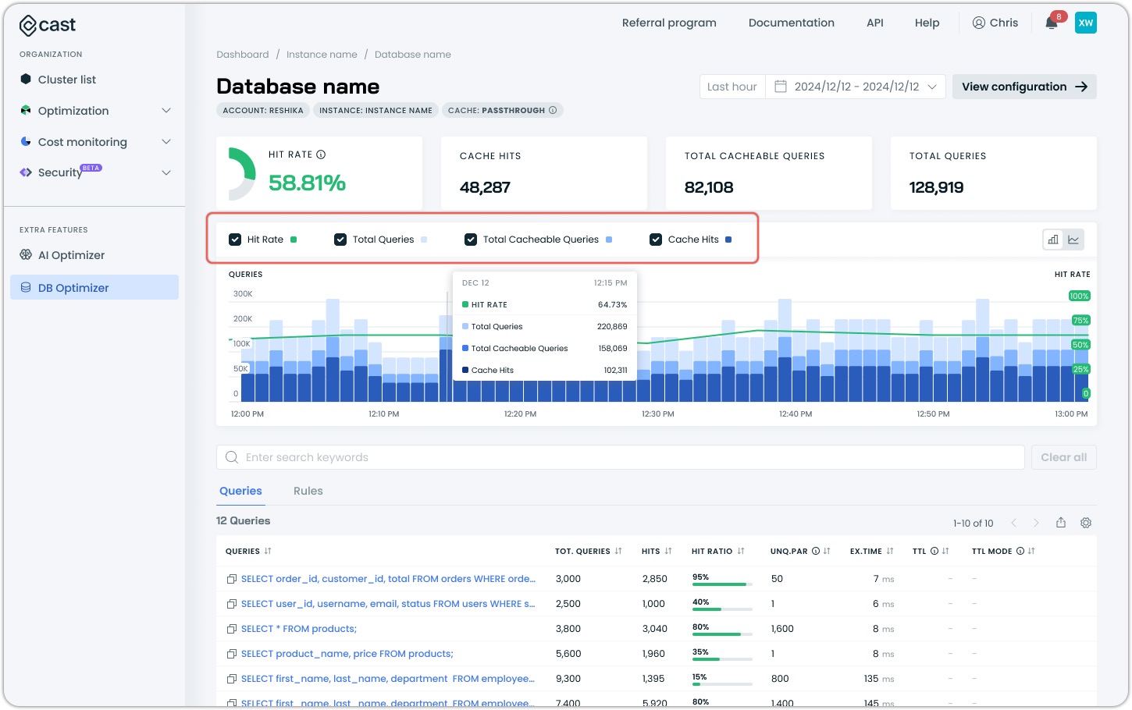
Task: Click the Cast logo
Action: (x=48, y=25)
